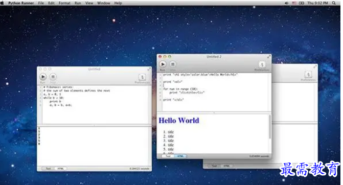This screenshot has width=343, height=185.
Task: Click execution time in Untitled 2 status bar
Action: point(259,156)
